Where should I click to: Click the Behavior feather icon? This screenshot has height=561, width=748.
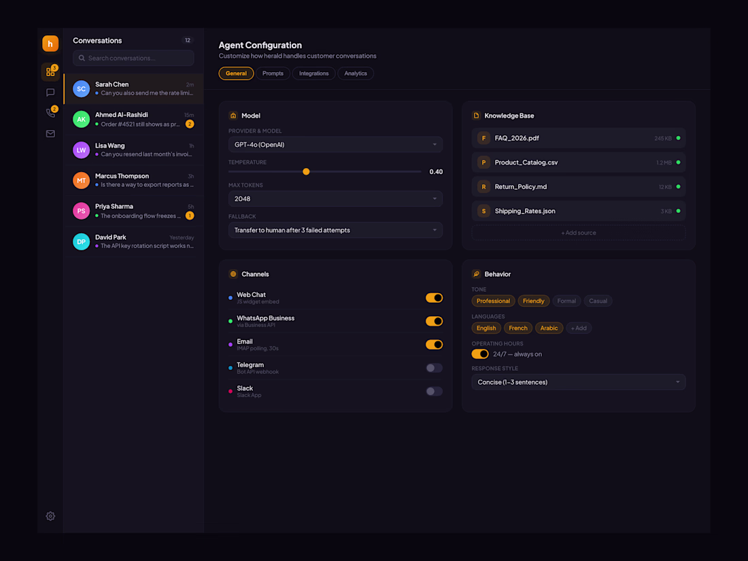click(x=476, y=274)
